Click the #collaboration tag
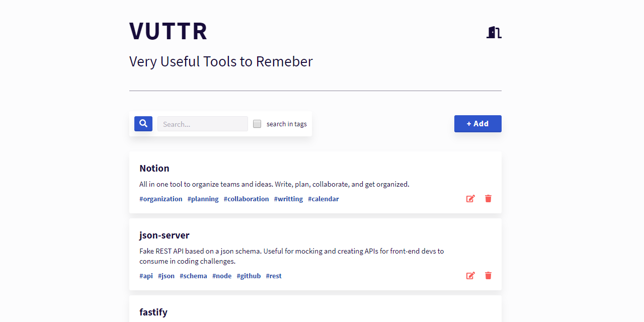644x322 pixels. 246,199
